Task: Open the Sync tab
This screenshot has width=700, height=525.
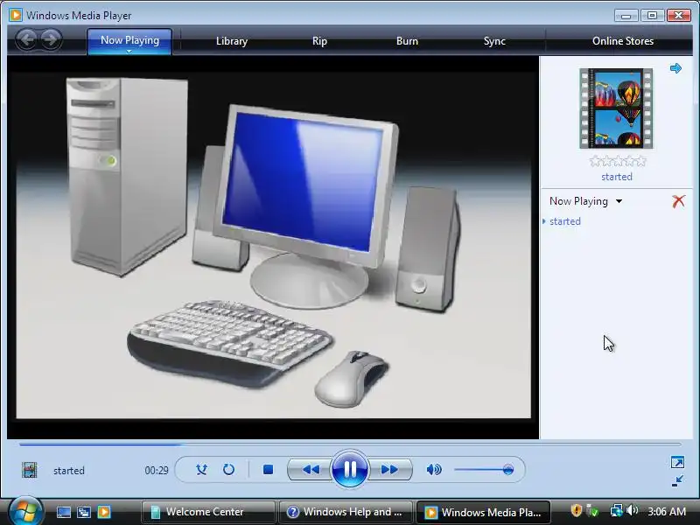Action: click(494, 41)
